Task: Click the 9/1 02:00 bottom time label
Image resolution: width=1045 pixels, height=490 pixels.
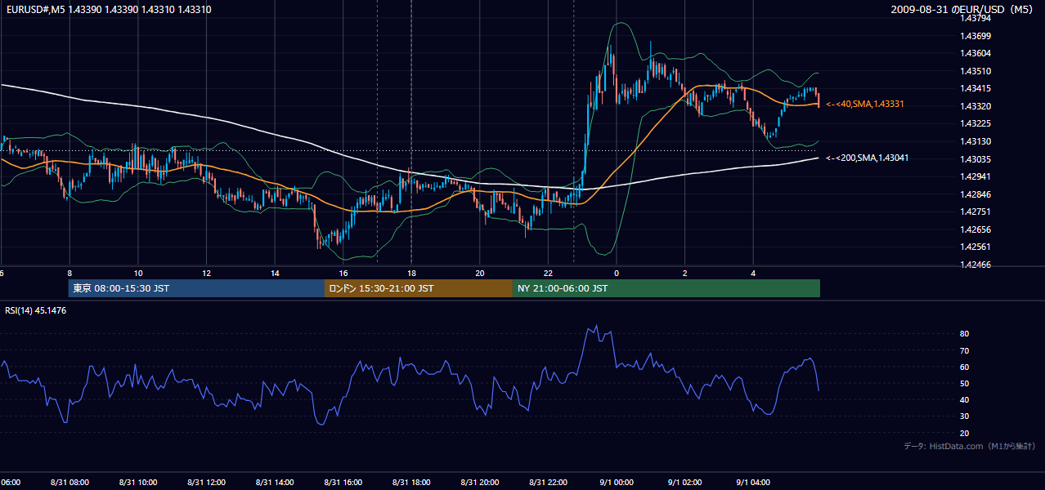Action: pyautogui.click(x=684, y=483)
